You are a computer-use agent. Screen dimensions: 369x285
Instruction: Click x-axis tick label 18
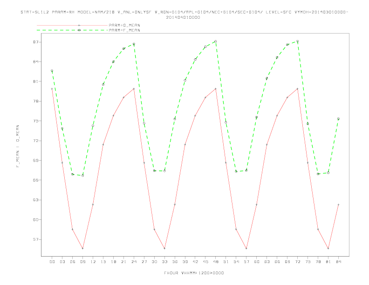(113, 262)
